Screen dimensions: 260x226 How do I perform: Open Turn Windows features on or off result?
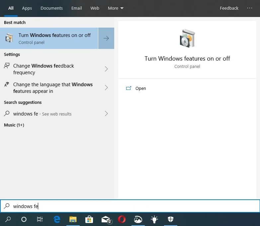49,38
